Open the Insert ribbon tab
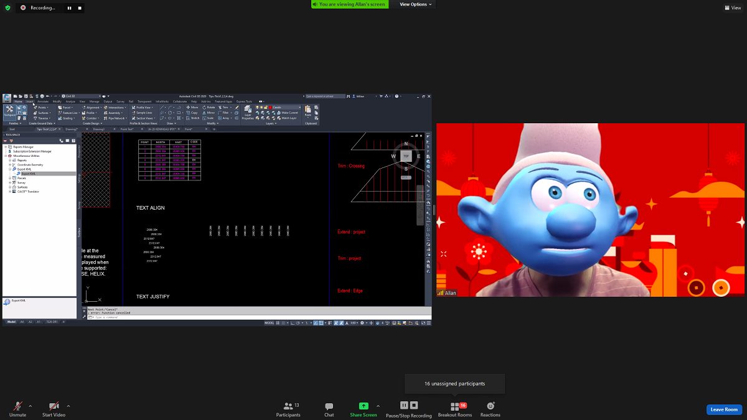Viewport: 747px width, 420px height. pos(30,101)
